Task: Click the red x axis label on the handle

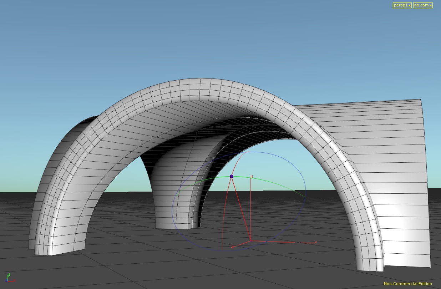Action: click(316, 242)
